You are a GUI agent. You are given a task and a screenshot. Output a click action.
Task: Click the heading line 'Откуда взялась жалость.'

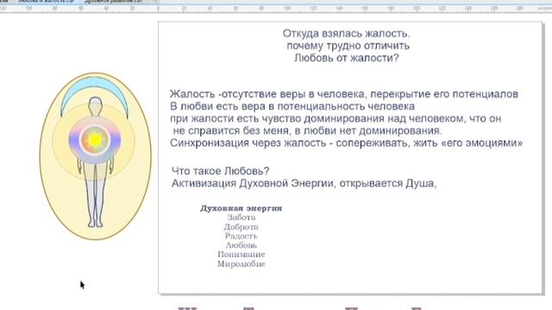[x=346, y=34]
